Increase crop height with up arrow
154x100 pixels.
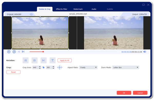[53, 66]
